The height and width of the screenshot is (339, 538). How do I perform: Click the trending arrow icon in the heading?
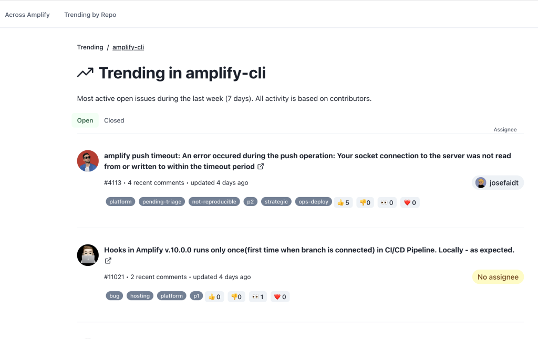85,73
